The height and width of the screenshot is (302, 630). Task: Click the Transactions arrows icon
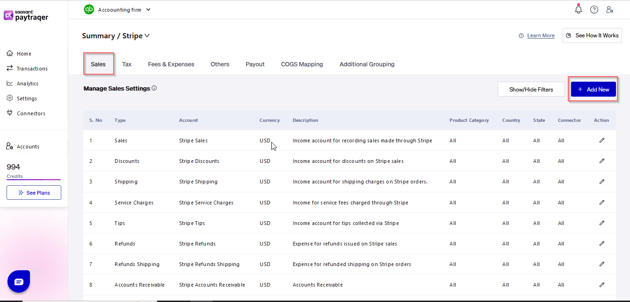pos(10,68)
